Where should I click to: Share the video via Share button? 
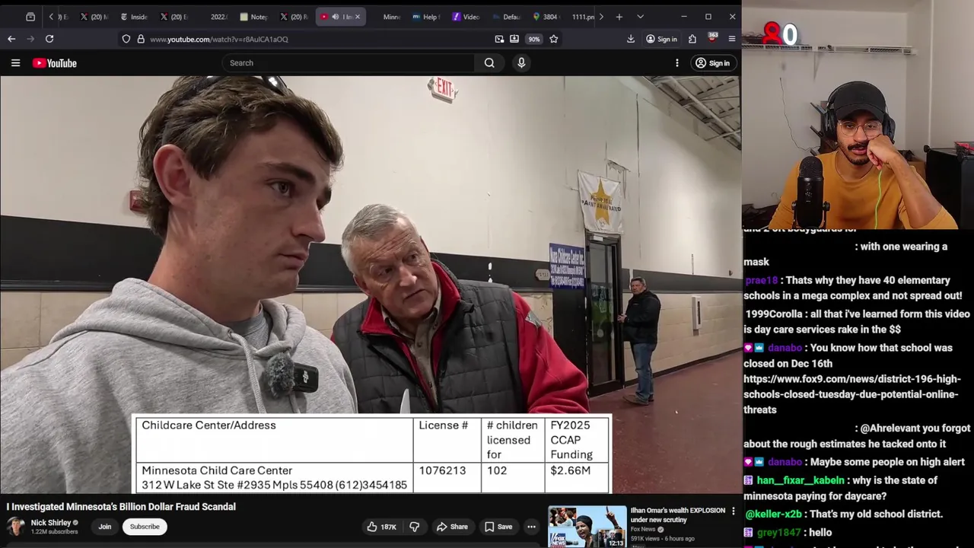452,527
